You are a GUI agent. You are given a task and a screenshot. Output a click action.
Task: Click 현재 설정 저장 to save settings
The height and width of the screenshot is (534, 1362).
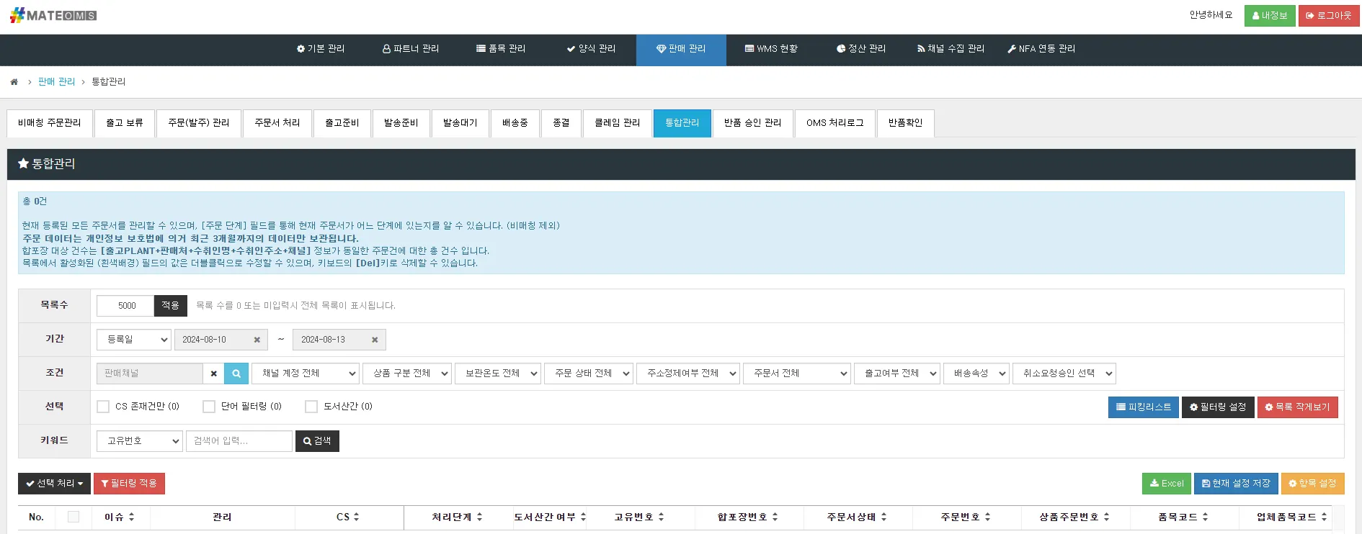[x=1236, y=484]
